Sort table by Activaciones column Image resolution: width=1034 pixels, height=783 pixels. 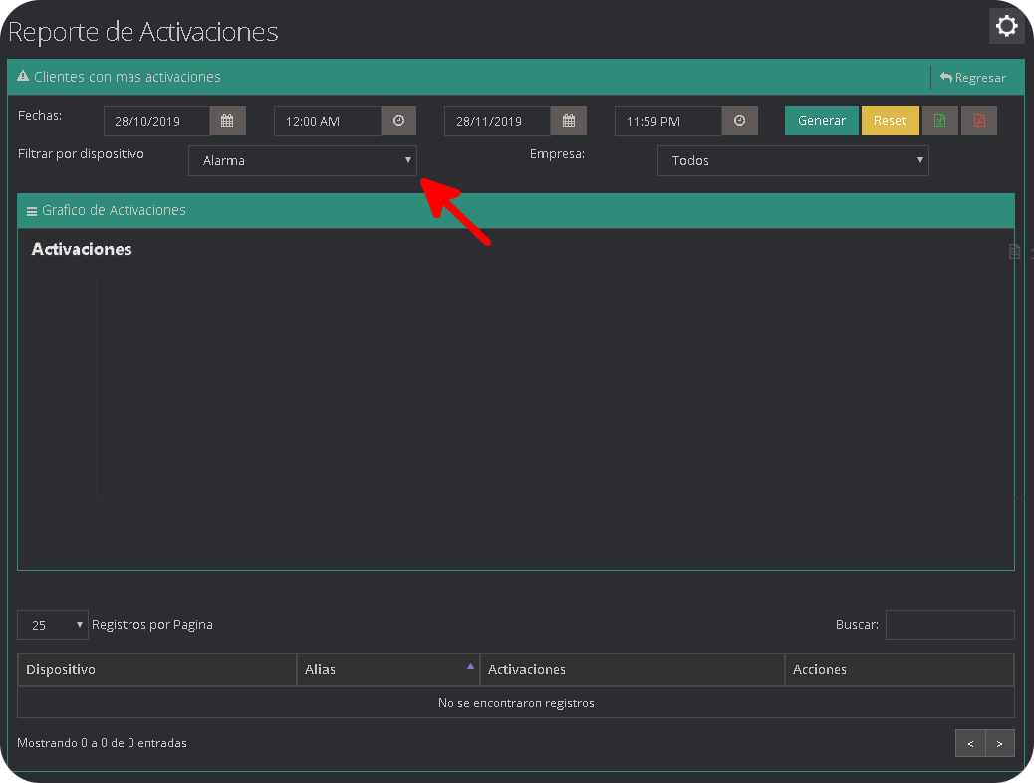(632, 670)
